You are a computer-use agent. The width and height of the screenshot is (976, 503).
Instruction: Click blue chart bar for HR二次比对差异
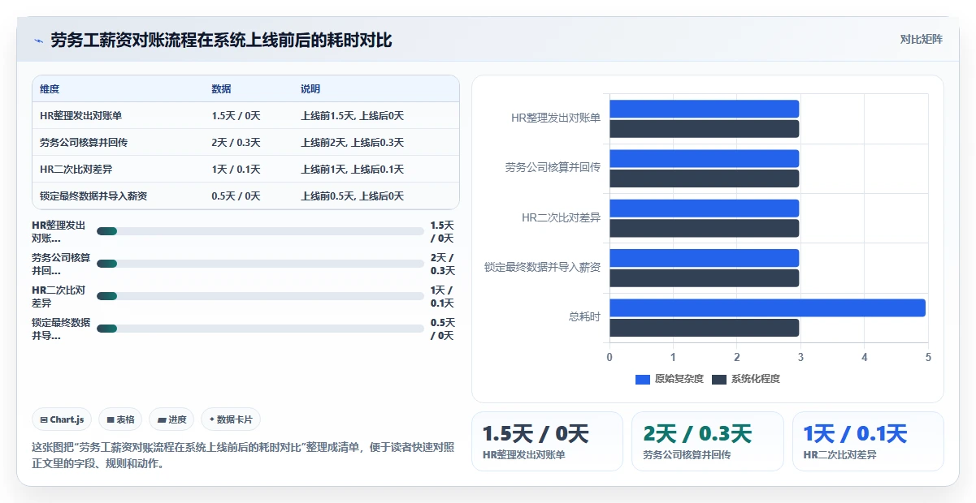pos(705,209)
